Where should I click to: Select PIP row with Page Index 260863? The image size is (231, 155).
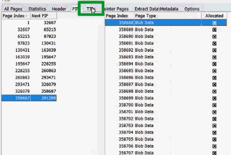click(29, 77)
